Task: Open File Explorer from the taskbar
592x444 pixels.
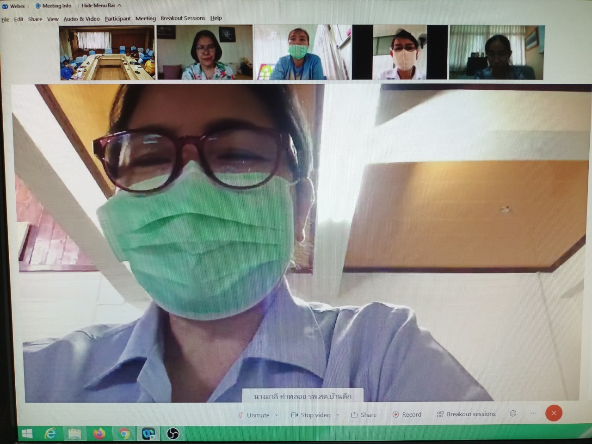Action: (74, 433)
